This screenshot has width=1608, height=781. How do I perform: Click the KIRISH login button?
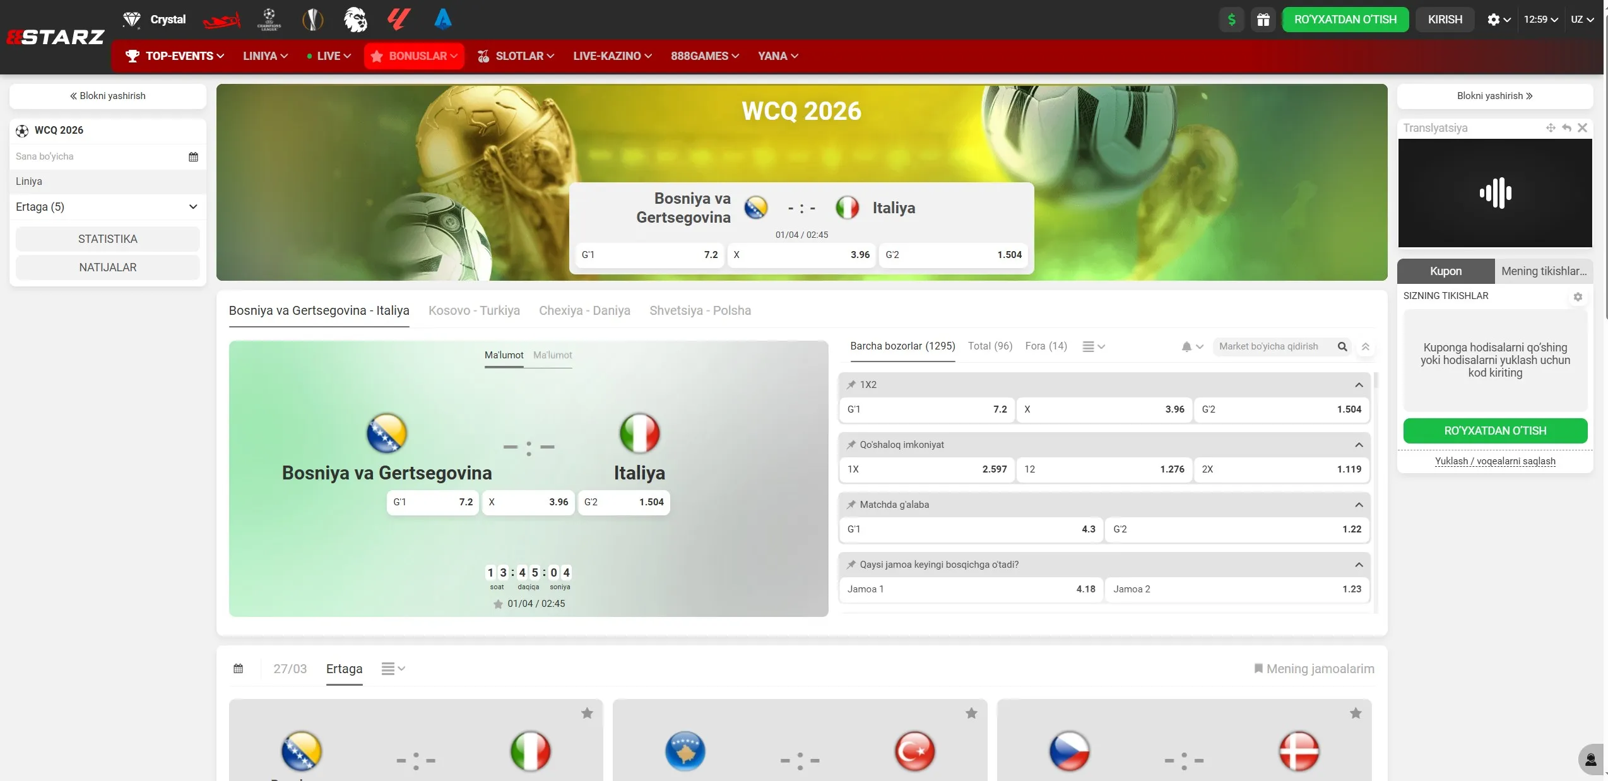click(x=1445, y=20)
